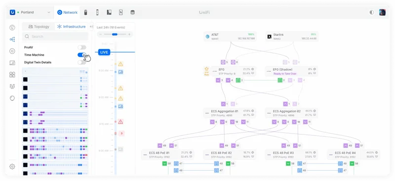395x181 pixels.
Task: Switch to the Infrastructure tab
Action: pos(71,27)
